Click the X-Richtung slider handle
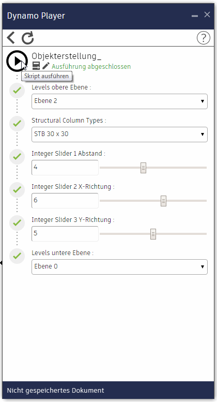Screen dimensions: 217x402 click(163, 201)
